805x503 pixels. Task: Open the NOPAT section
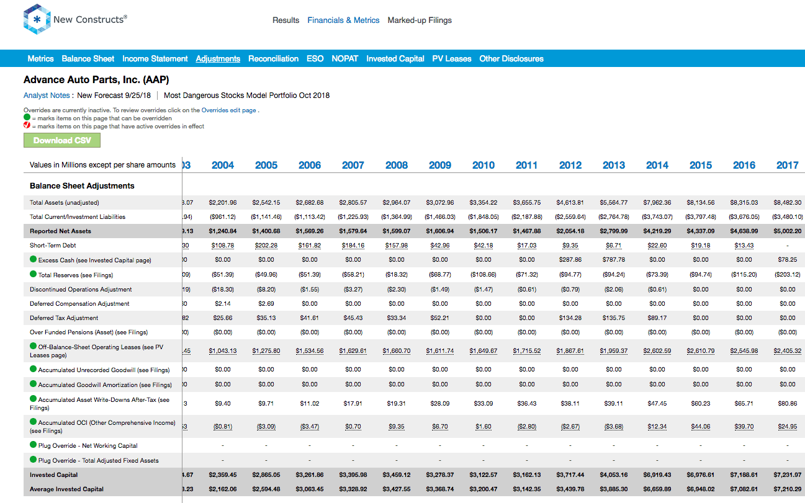[345, 59]
